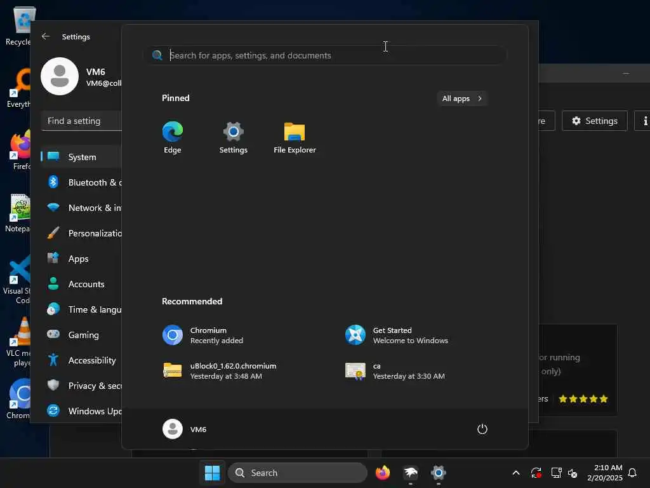Open the notifications bell

[632, 473]
